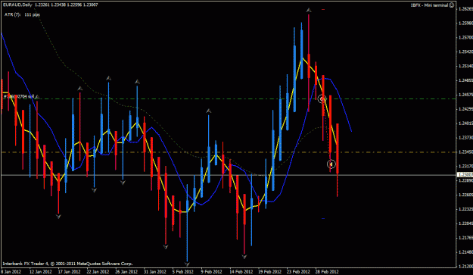
Task: Click the circled trade exit arrow marker
Action: [331, 164]
